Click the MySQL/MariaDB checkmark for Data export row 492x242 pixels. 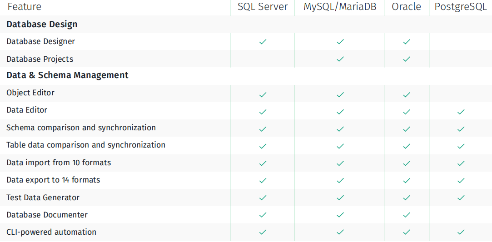pos(339,180)
